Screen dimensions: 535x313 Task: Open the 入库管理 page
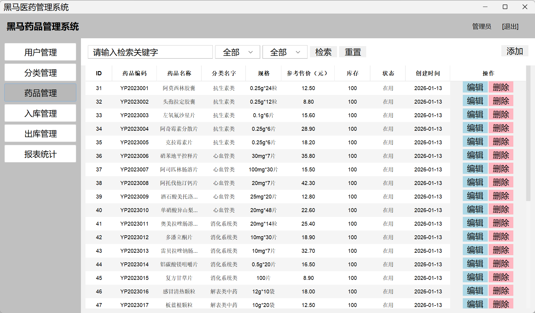[40, 113]
